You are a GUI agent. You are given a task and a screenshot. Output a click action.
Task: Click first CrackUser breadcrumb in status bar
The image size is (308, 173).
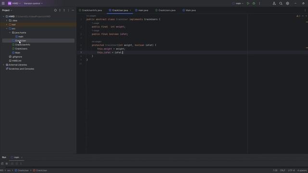pyautogui.click(x=22, y=171)
